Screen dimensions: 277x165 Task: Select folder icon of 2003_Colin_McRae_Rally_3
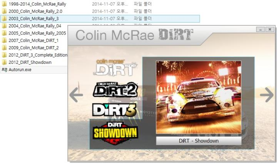4,18
